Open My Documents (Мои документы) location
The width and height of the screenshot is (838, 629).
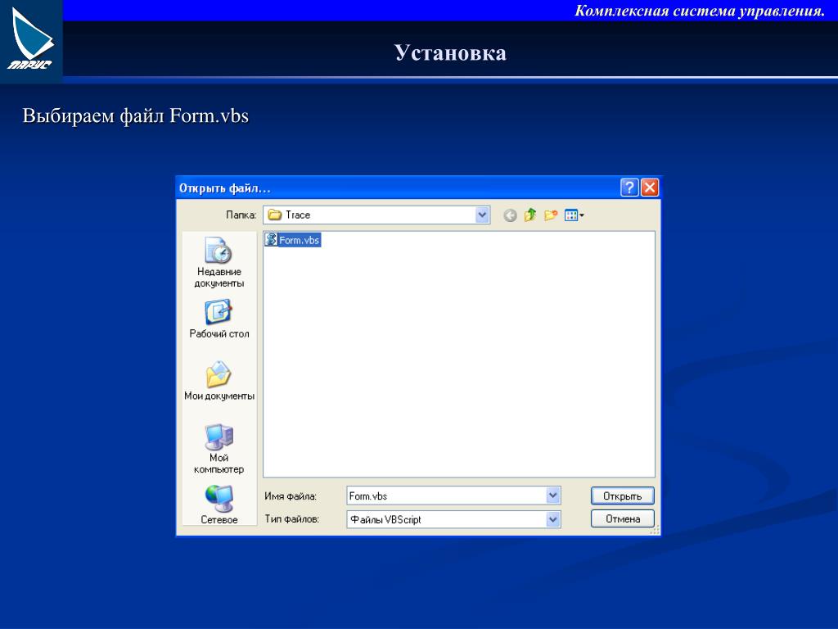coord(219,381)
